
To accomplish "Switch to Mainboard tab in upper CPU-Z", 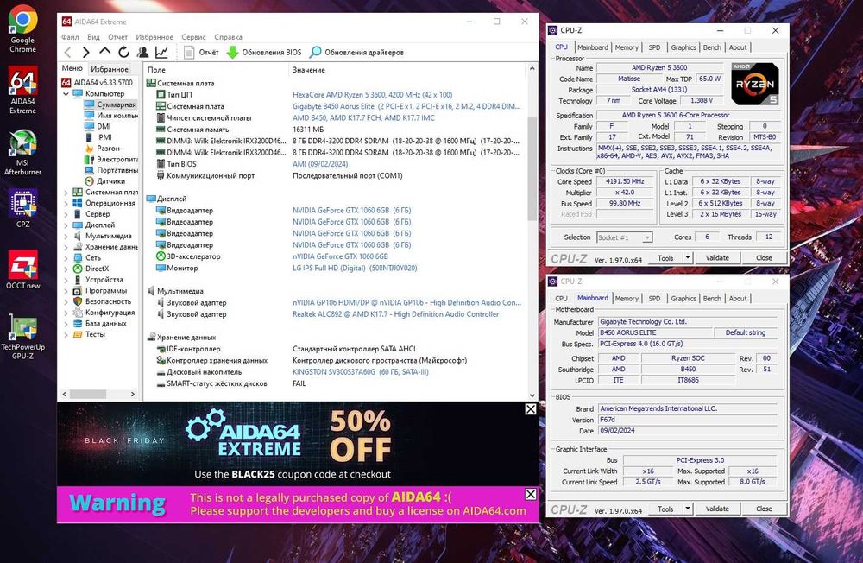I will [592, 47].
